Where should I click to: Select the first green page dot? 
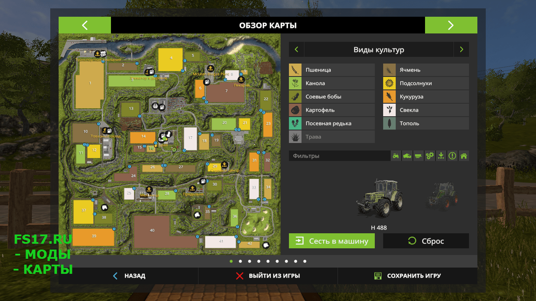click(x=231, y=261)
